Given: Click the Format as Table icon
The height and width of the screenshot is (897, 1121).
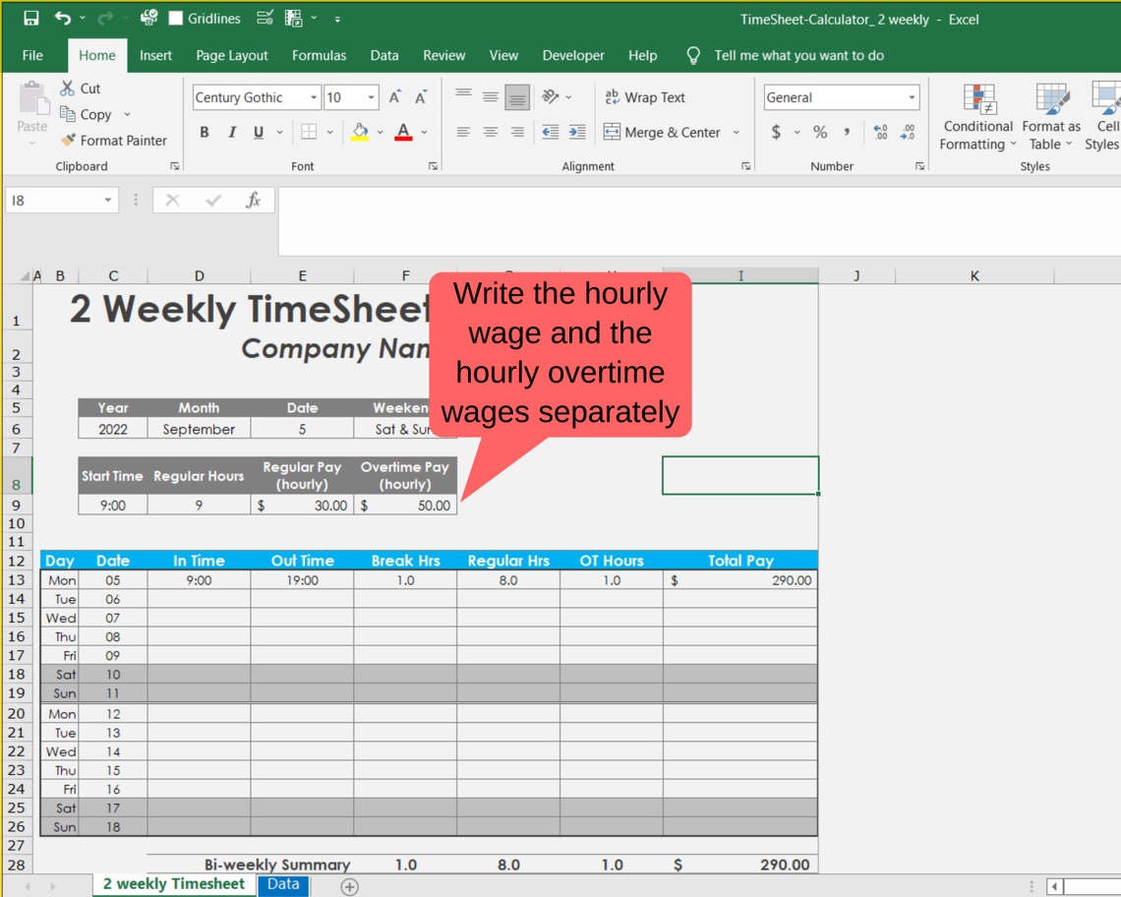Looking at the screenshot, I should point(1050,117).
